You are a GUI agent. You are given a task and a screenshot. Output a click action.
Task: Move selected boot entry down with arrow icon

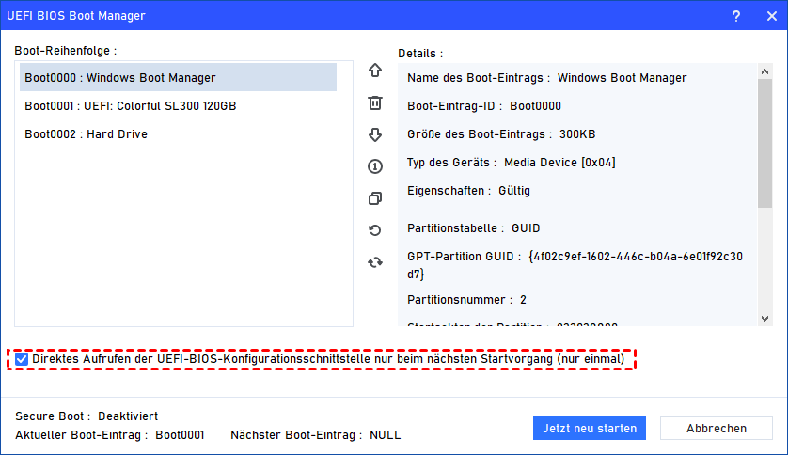point(375,134)
